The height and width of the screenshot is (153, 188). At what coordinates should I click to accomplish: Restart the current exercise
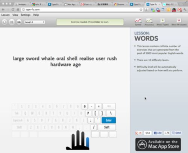5,22
